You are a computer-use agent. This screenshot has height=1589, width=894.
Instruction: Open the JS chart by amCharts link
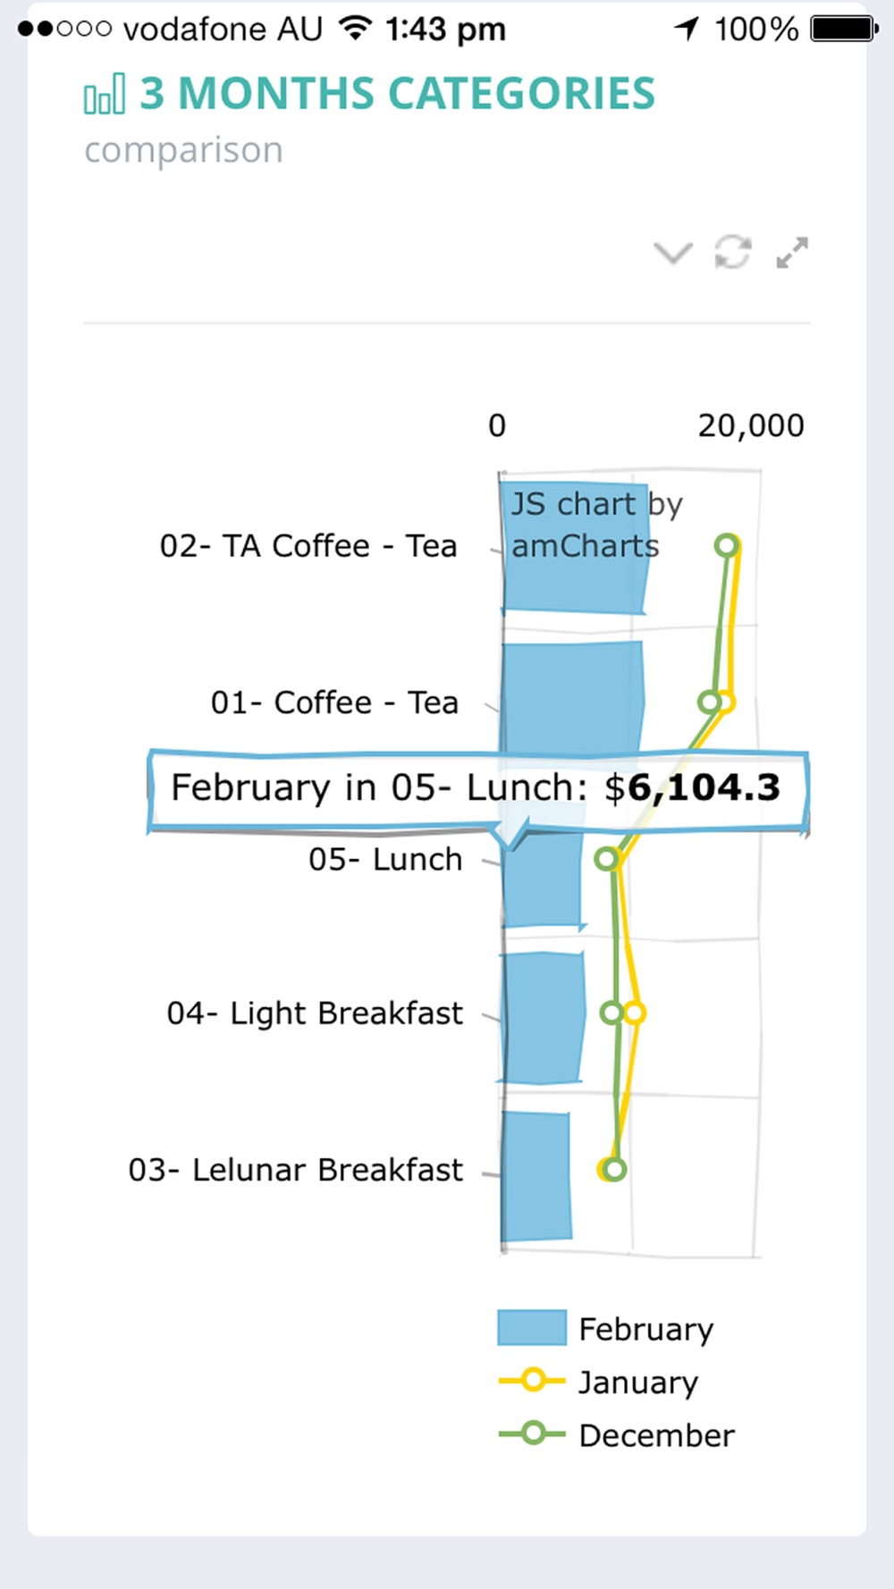[596, 525]
